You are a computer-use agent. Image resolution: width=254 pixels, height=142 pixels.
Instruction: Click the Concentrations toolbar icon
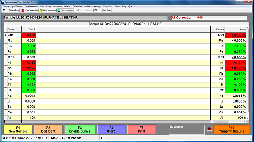59,11
